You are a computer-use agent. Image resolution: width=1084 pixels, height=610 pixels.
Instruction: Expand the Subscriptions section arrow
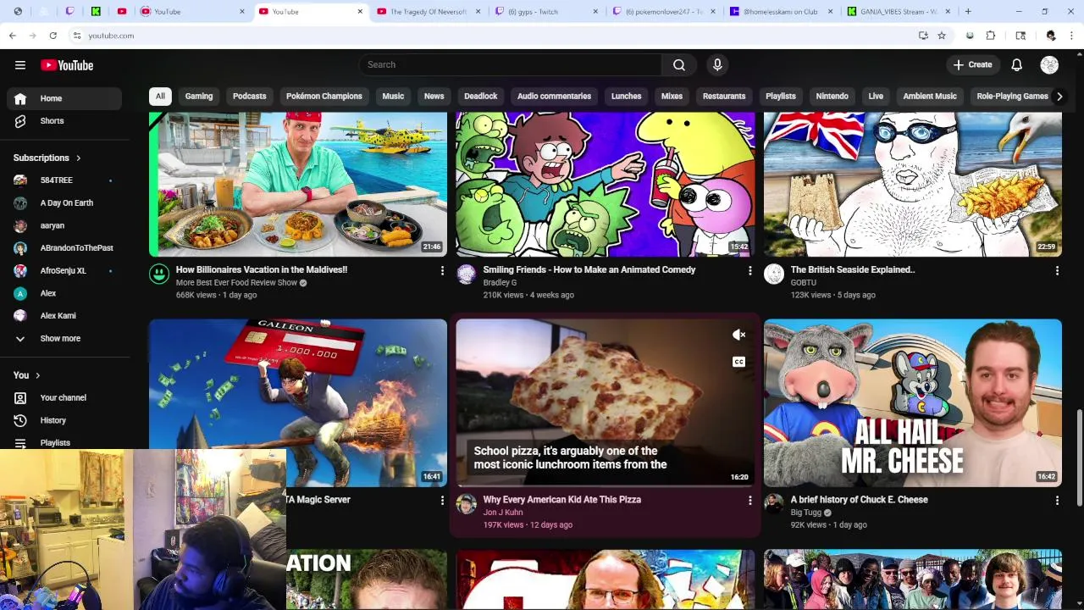coord(79,158)
